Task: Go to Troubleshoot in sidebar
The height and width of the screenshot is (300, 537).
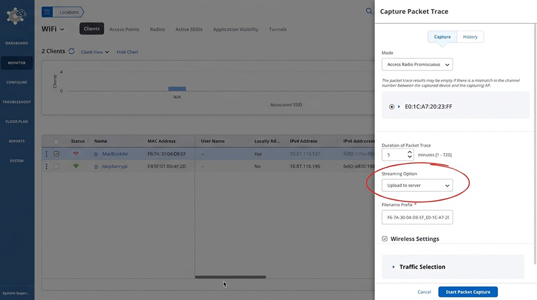Action: [x=17, y=102]
